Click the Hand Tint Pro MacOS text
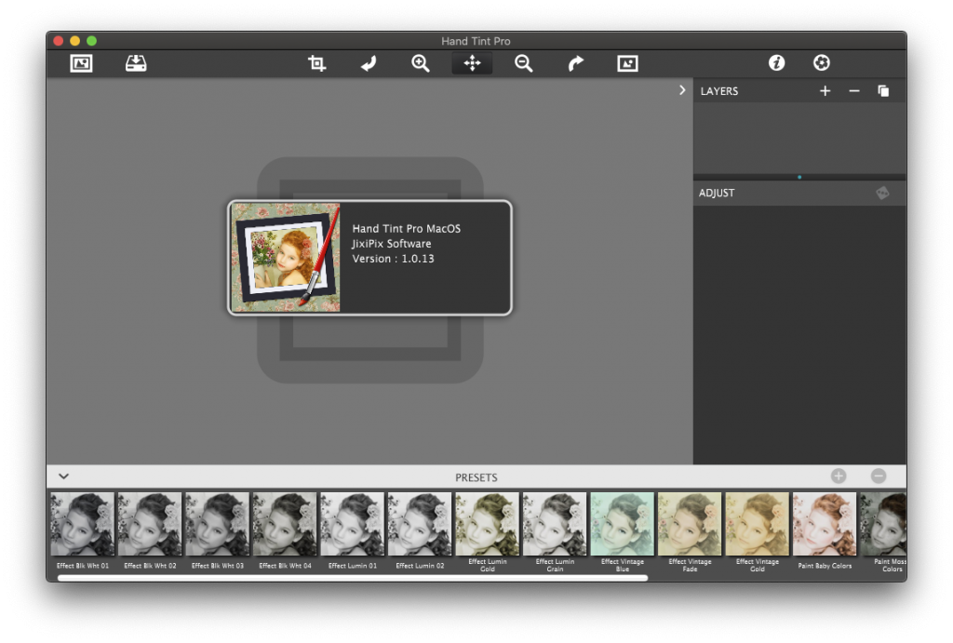The height and width of the screenshot is (643, 953). (x=407, y=229)
